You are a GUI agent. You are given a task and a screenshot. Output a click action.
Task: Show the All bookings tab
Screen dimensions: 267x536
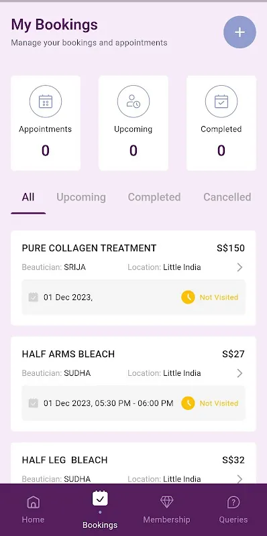click(28, 197)
